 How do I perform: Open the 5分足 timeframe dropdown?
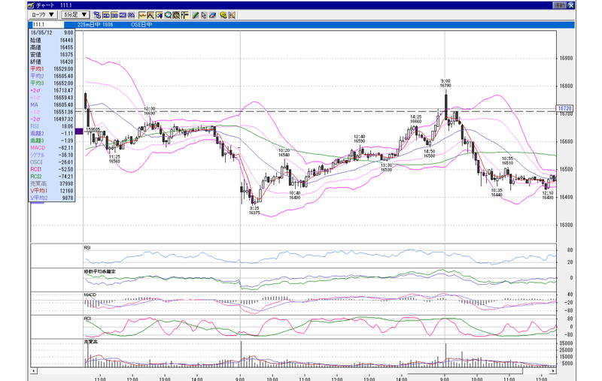pos(76,14)
